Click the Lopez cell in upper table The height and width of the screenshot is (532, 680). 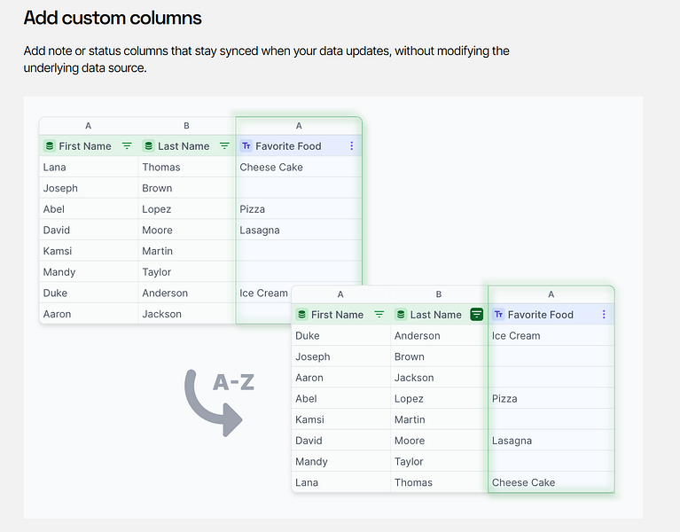point(187,209)
